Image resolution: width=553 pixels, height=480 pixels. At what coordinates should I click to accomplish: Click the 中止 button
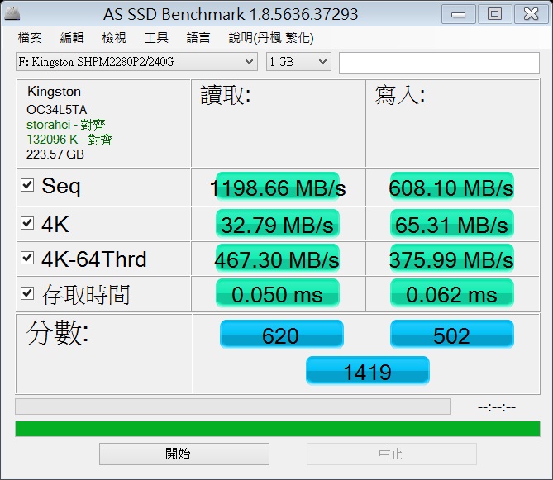click(x=392, y=454)
